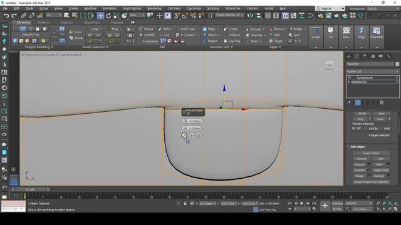Open the Create Selection Set dropdown
Screen dimensions: 401x225
point(229,15)
